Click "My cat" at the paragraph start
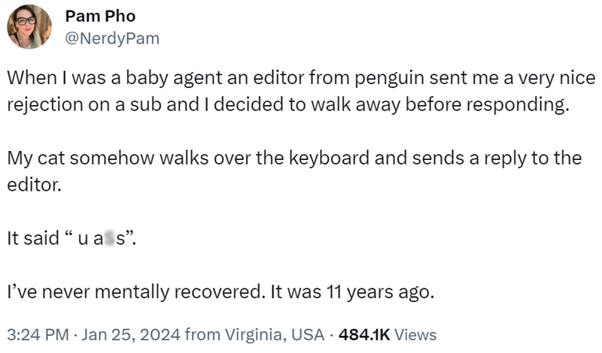The image size is (602, 353). 32,158
